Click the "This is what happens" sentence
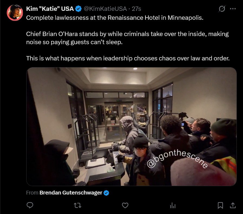This screenshot has height=214, width=243. (x=128, y=58)
